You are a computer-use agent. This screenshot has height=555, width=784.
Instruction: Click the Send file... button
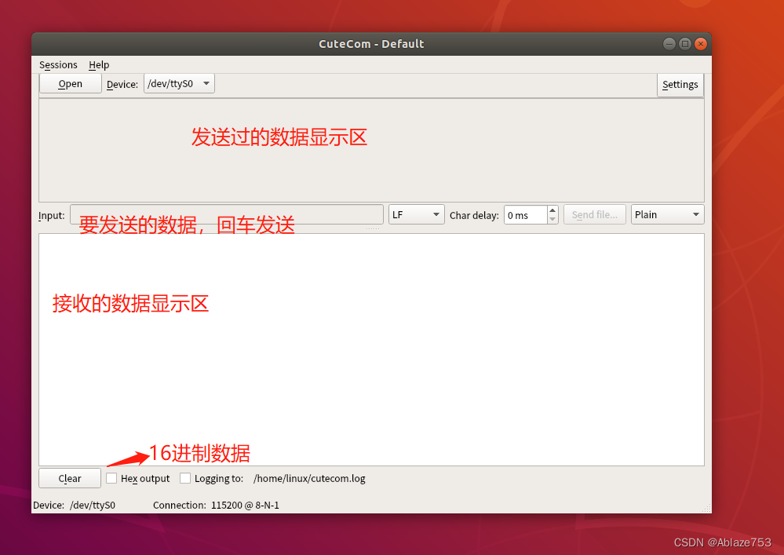(x=594, y=214)
